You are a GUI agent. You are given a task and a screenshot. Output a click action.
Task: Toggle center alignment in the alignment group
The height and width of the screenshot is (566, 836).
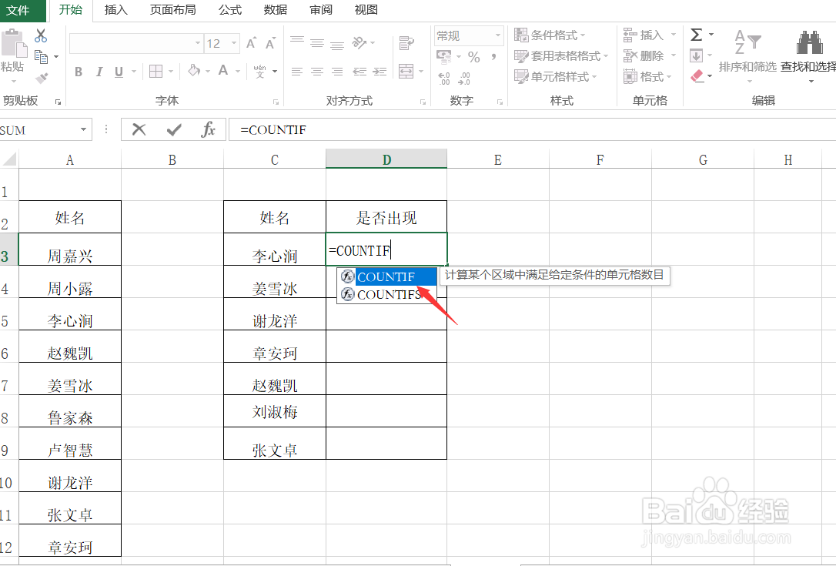coord(316,71)
